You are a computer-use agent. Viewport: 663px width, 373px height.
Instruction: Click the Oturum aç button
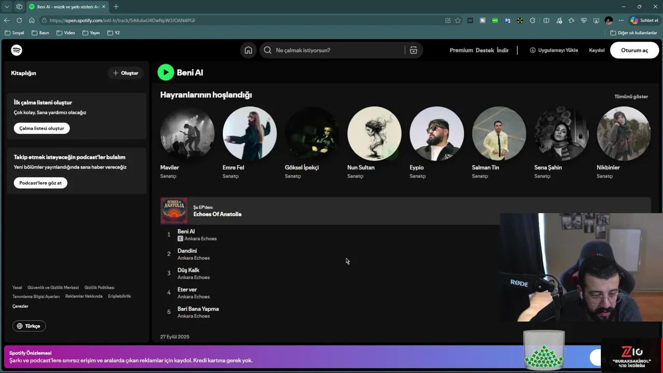pos(635,50)
